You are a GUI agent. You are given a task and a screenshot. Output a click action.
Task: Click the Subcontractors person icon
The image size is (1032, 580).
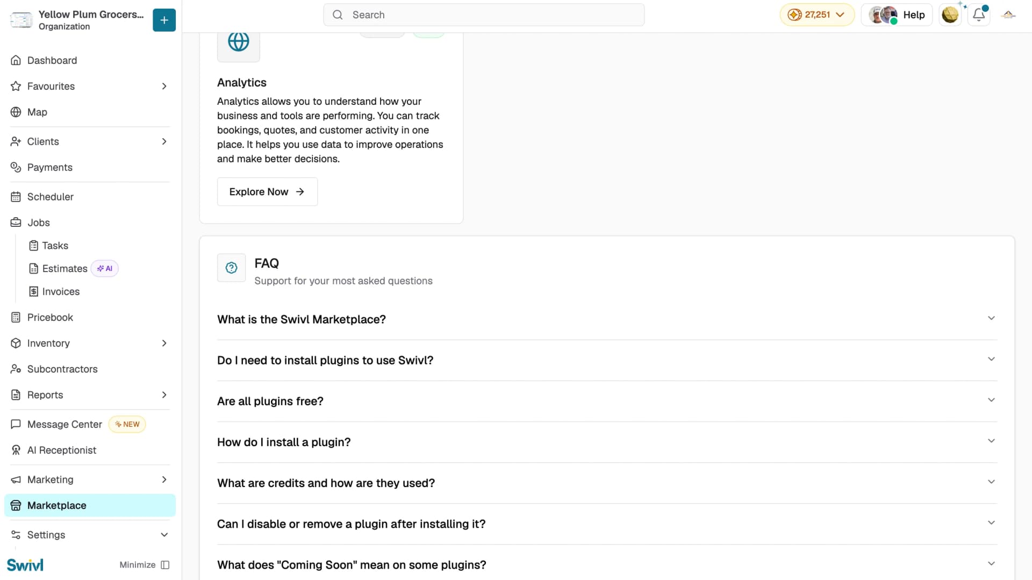pyautogui.click(x=16, y=369)
